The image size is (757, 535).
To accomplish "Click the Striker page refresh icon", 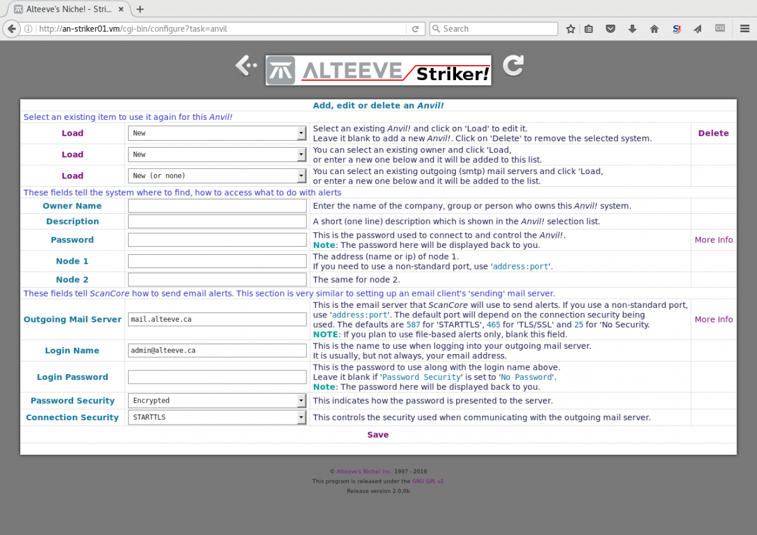I will click(x=513, y=66).
